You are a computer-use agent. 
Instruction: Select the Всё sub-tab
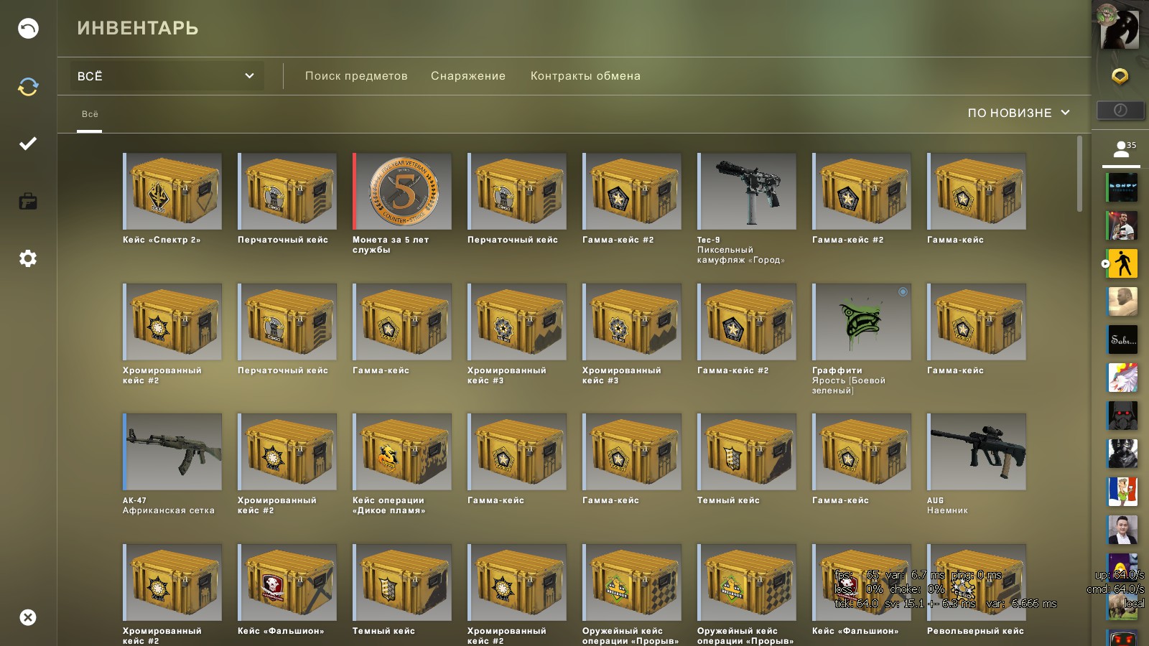[90, 114]
